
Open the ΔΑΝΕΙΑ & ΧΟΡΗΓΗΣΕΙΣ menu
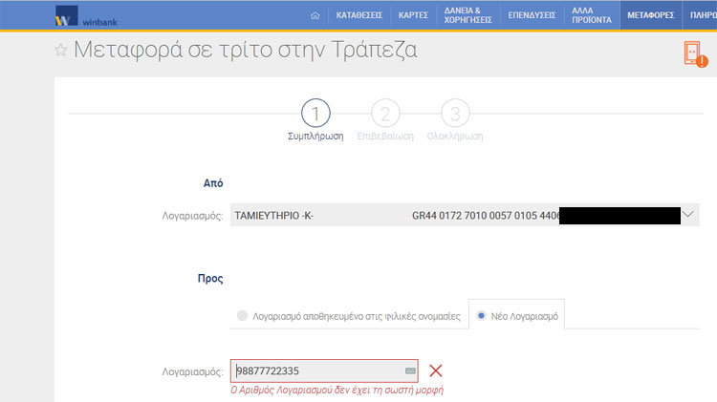pyautogui.click(x=467, y=15)
